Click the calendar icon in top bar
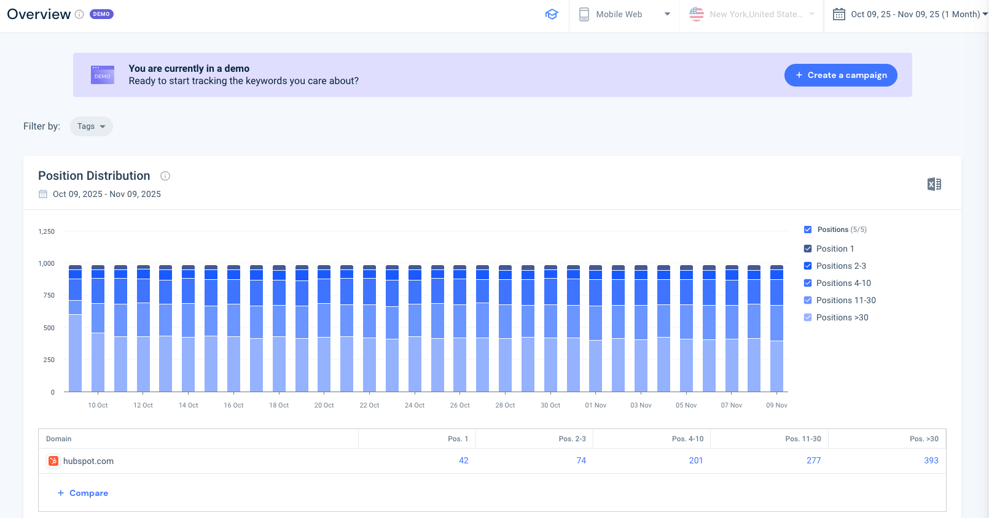This screenshot has width=989, height=518. (x=838, y=14)
